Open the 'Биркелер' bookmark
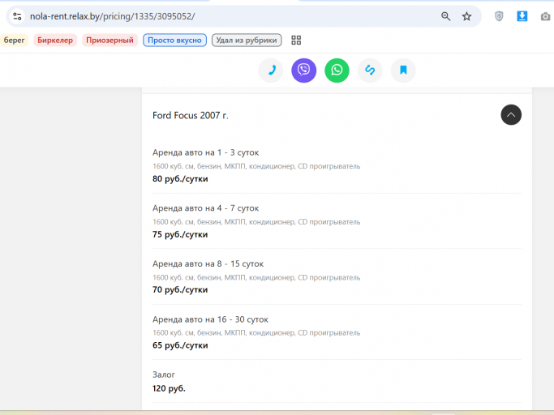The image size is (554, 415). pos(55,41)
